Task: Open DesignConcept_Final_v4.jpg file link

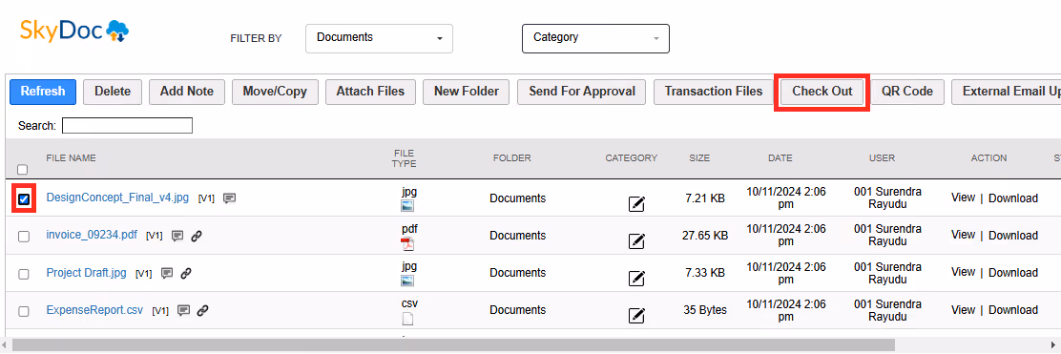Action: pyautogui.click(x=117, y=198)
